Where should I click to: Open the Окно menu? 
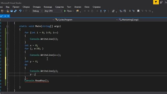[87, 7]
